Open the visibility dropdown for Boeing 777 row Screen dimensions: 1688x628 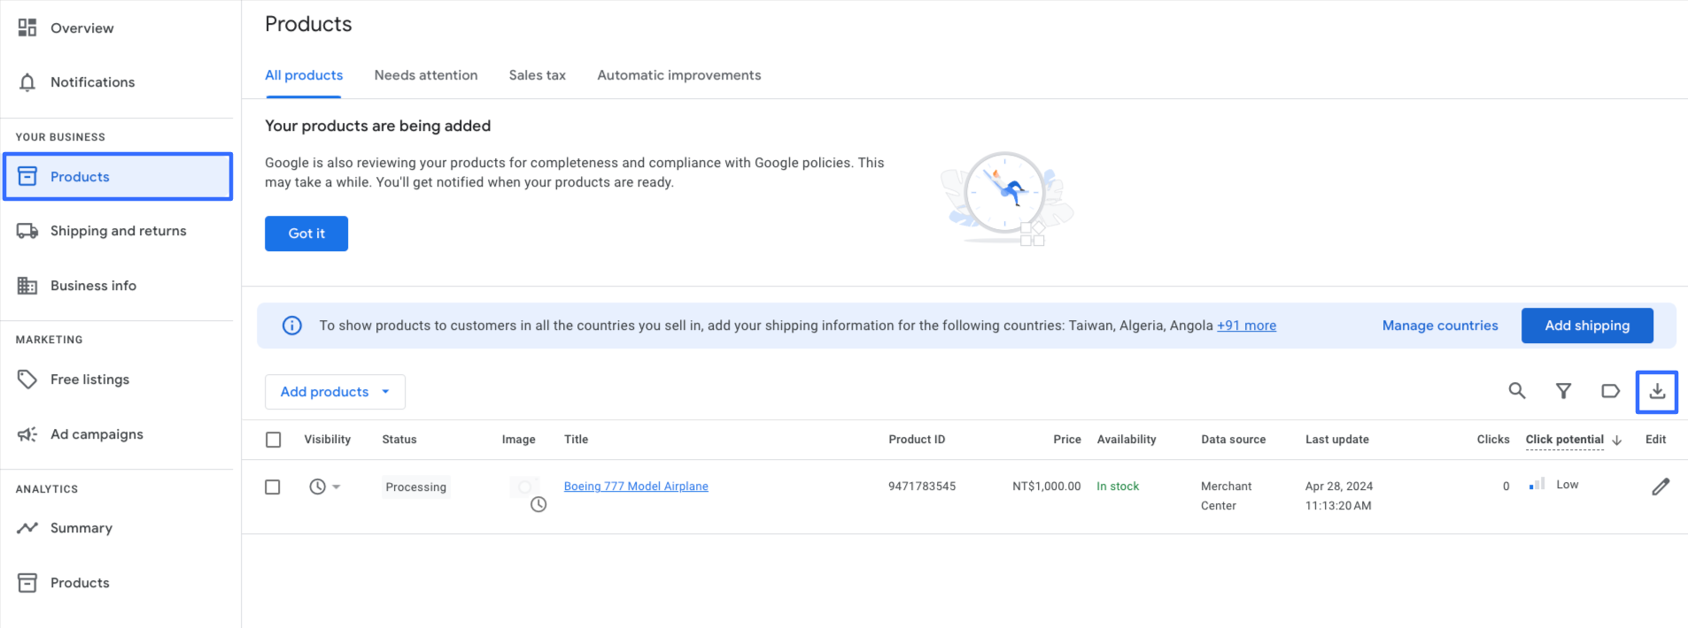click(324, 486)
